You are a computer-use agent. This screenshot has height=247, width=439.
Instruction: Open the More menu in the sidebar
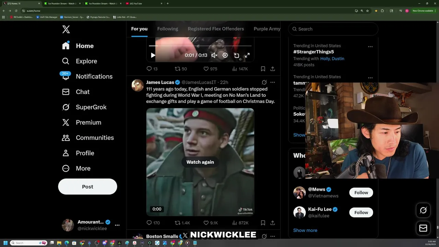[76, 168]
